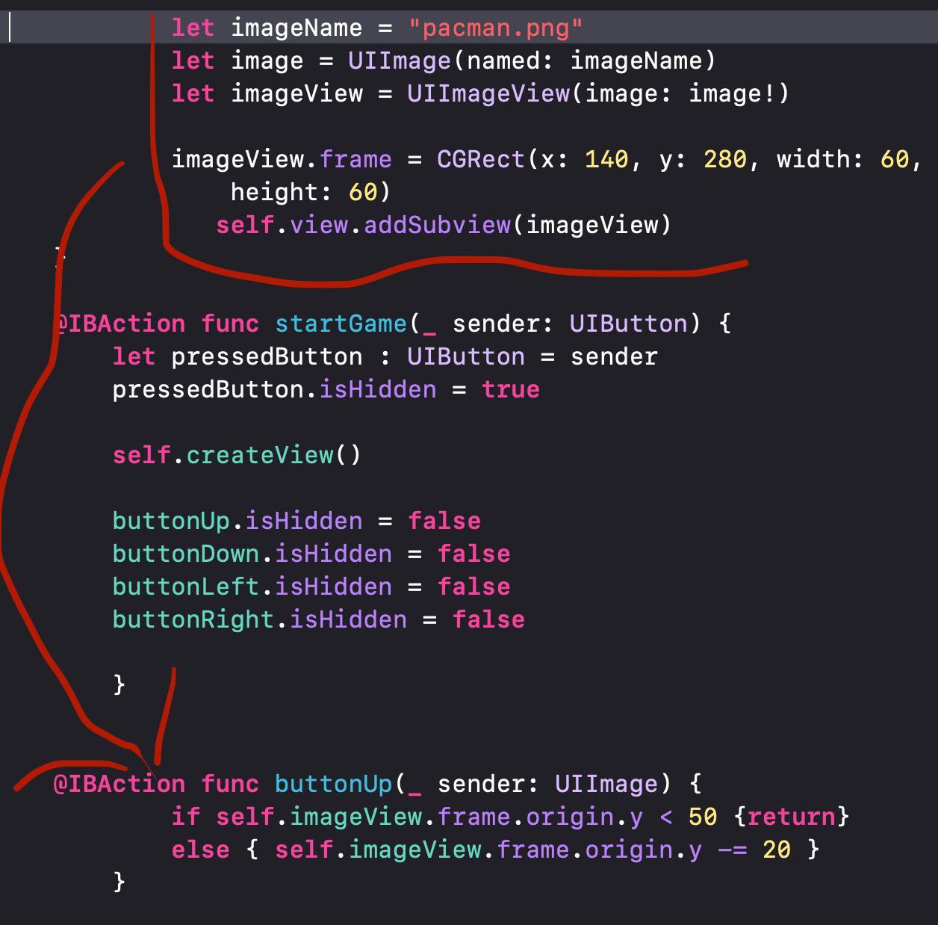The width and height of the screenshot is (938, 925).
Task: Click the pressedButton constant declaration
Action: (267, 356)
